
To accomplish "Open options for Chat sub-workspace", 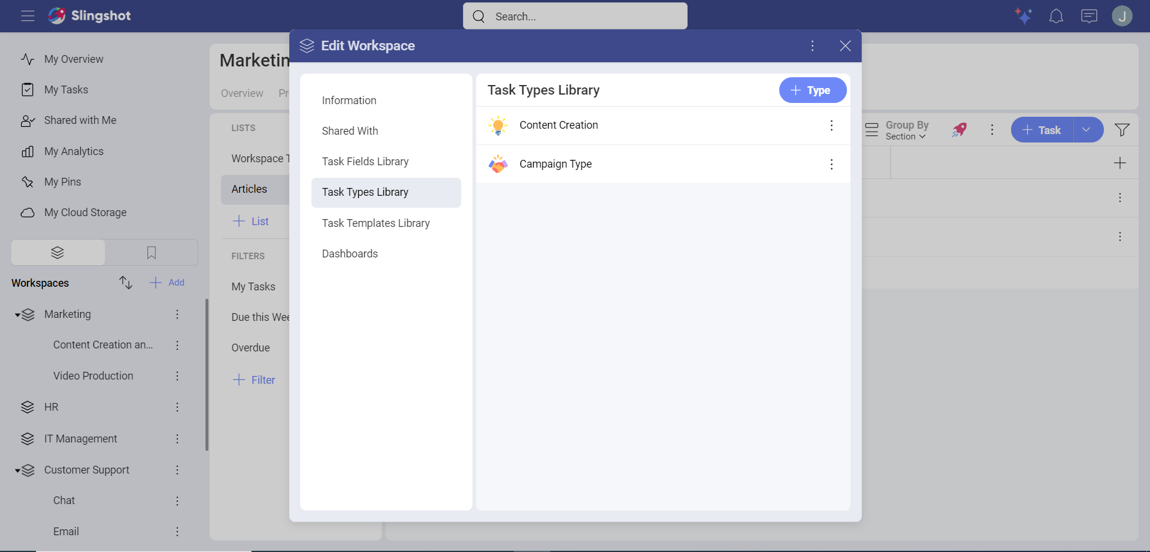I will pyautogui.click(x=177, y=501).
